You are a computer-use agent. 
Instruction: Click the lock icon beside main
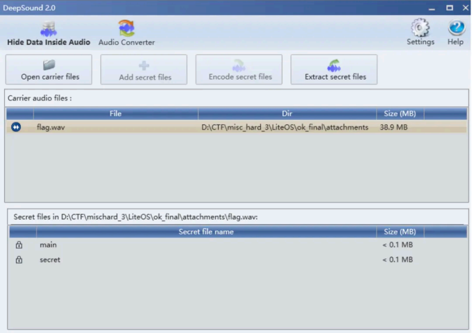[x=19, y=245]
